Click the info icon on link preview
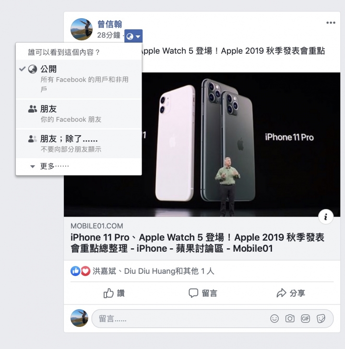Screen dimensions: 345x349 326,217
